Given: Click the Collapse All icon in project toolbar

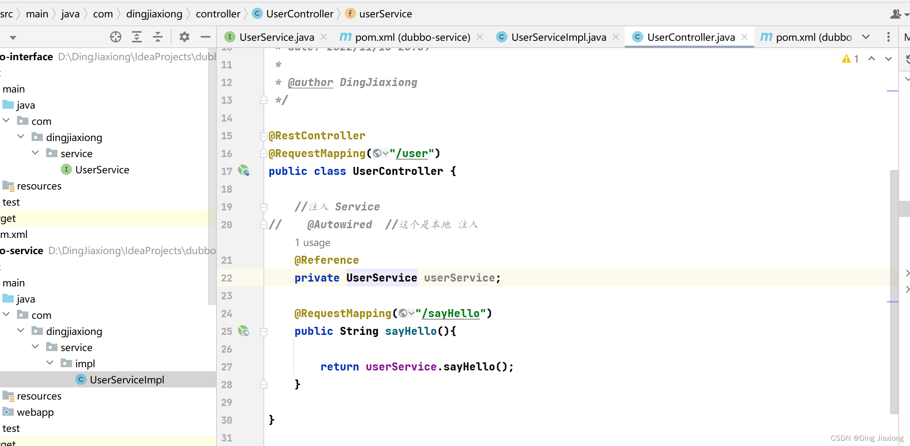Looking at the screenshot, I should pyautogui.click(x=158, y=37).
